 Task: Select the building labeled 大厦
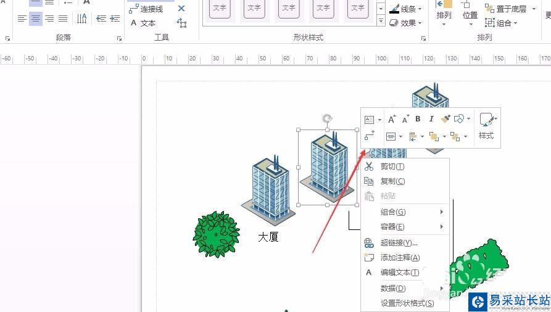(268, 190)
